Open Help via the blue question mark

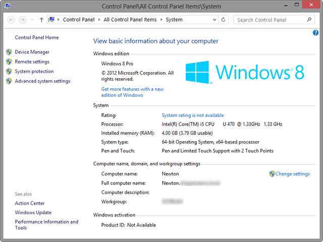coord(316,33)
